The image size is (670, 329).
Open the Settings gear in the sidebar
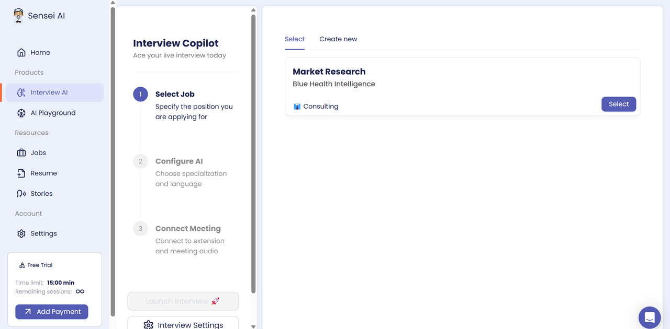coord(21,234)
